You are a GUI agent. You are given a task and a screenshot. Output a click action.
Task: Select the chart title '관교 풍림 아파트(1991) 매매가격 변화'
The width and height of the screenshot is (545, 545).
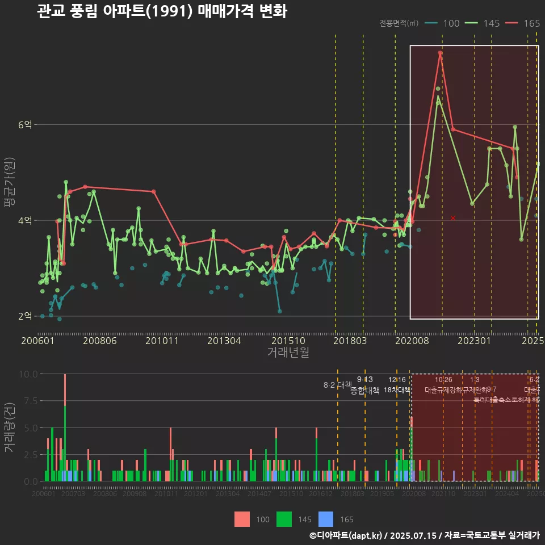pyautogui.click(x=162, y=11)
